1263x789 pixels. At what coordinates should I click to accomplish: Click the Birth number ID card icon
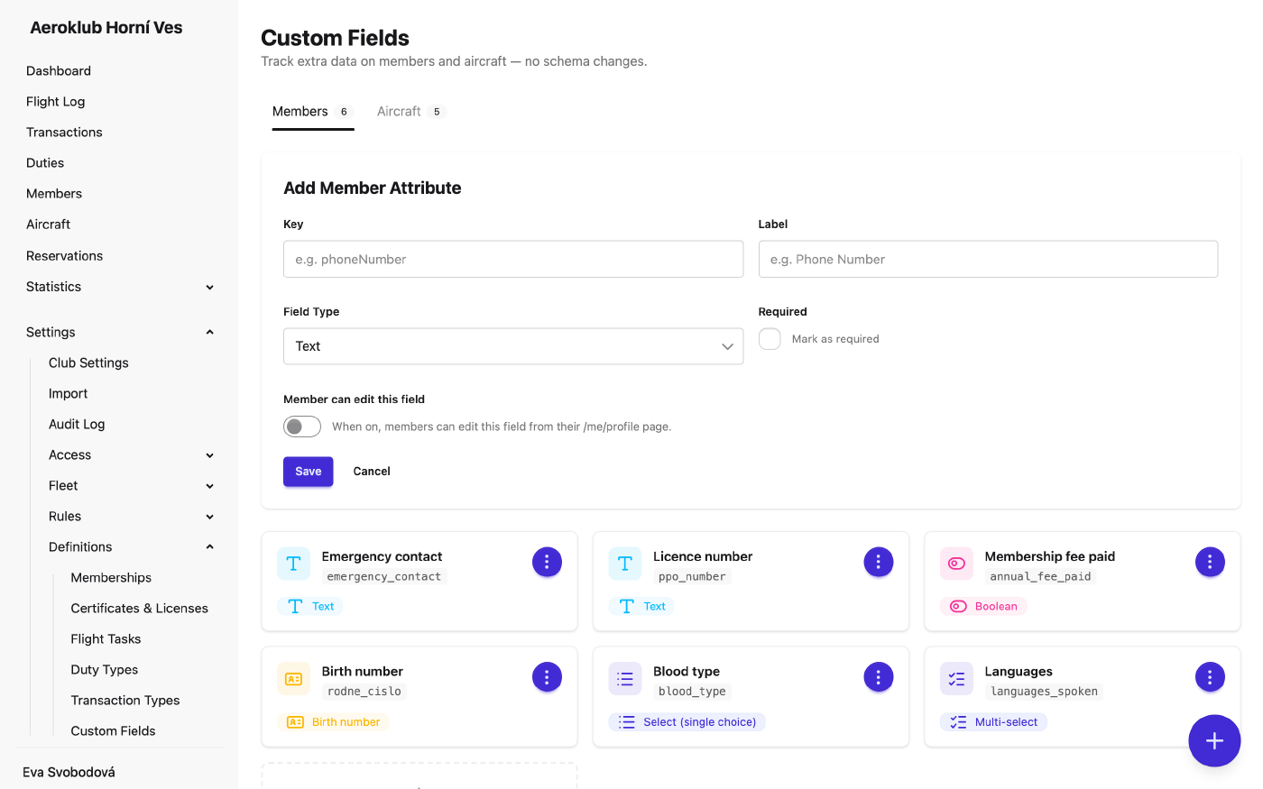(293, 679)
